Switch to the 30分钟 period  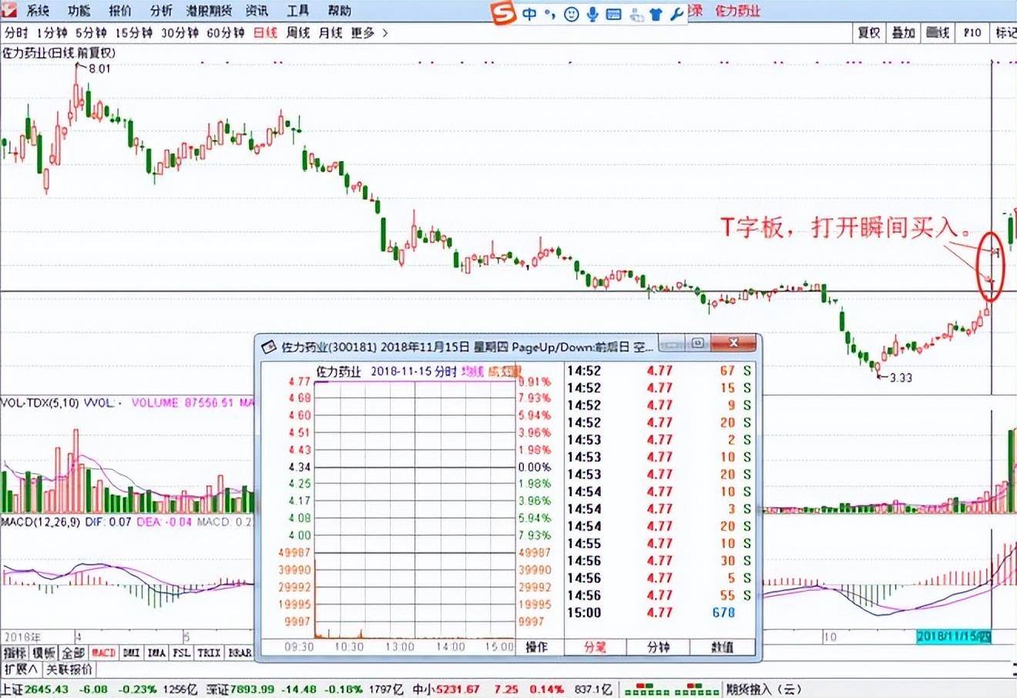pyautogui.click(x=180, y=33)
